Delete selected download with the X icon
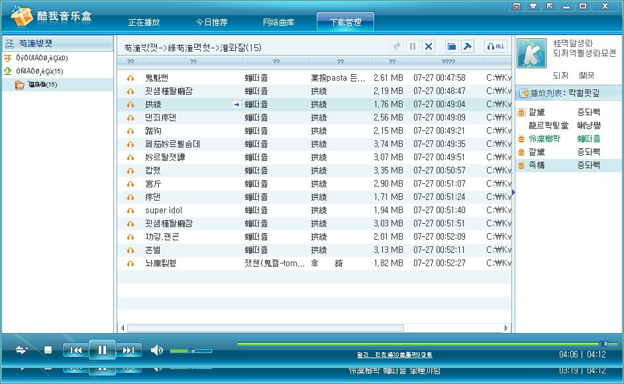This screenshot has height=384, width=624. pyautogui.click(x=429, y=46)
